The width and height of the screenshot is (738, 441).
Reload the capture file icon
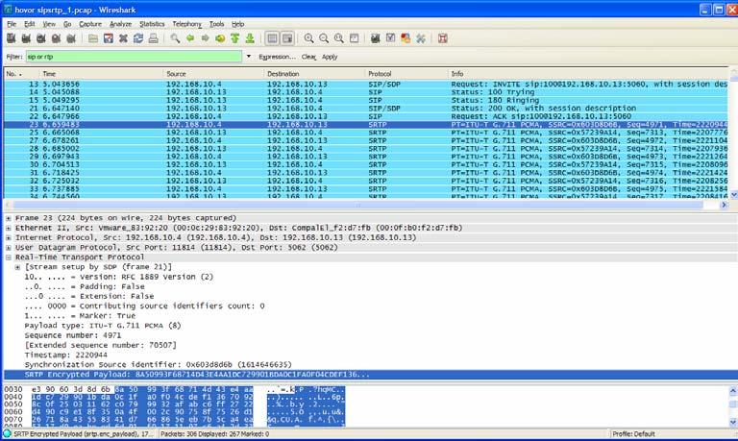[138, 38]
